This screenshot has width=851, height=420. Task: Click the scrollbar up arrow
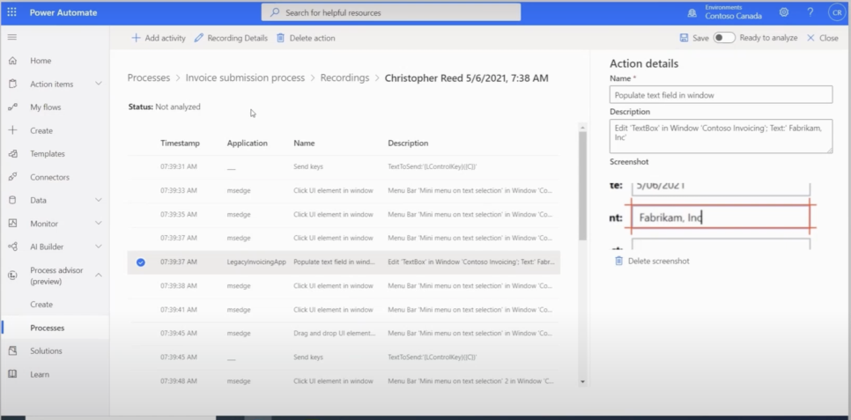coord(583,127)
